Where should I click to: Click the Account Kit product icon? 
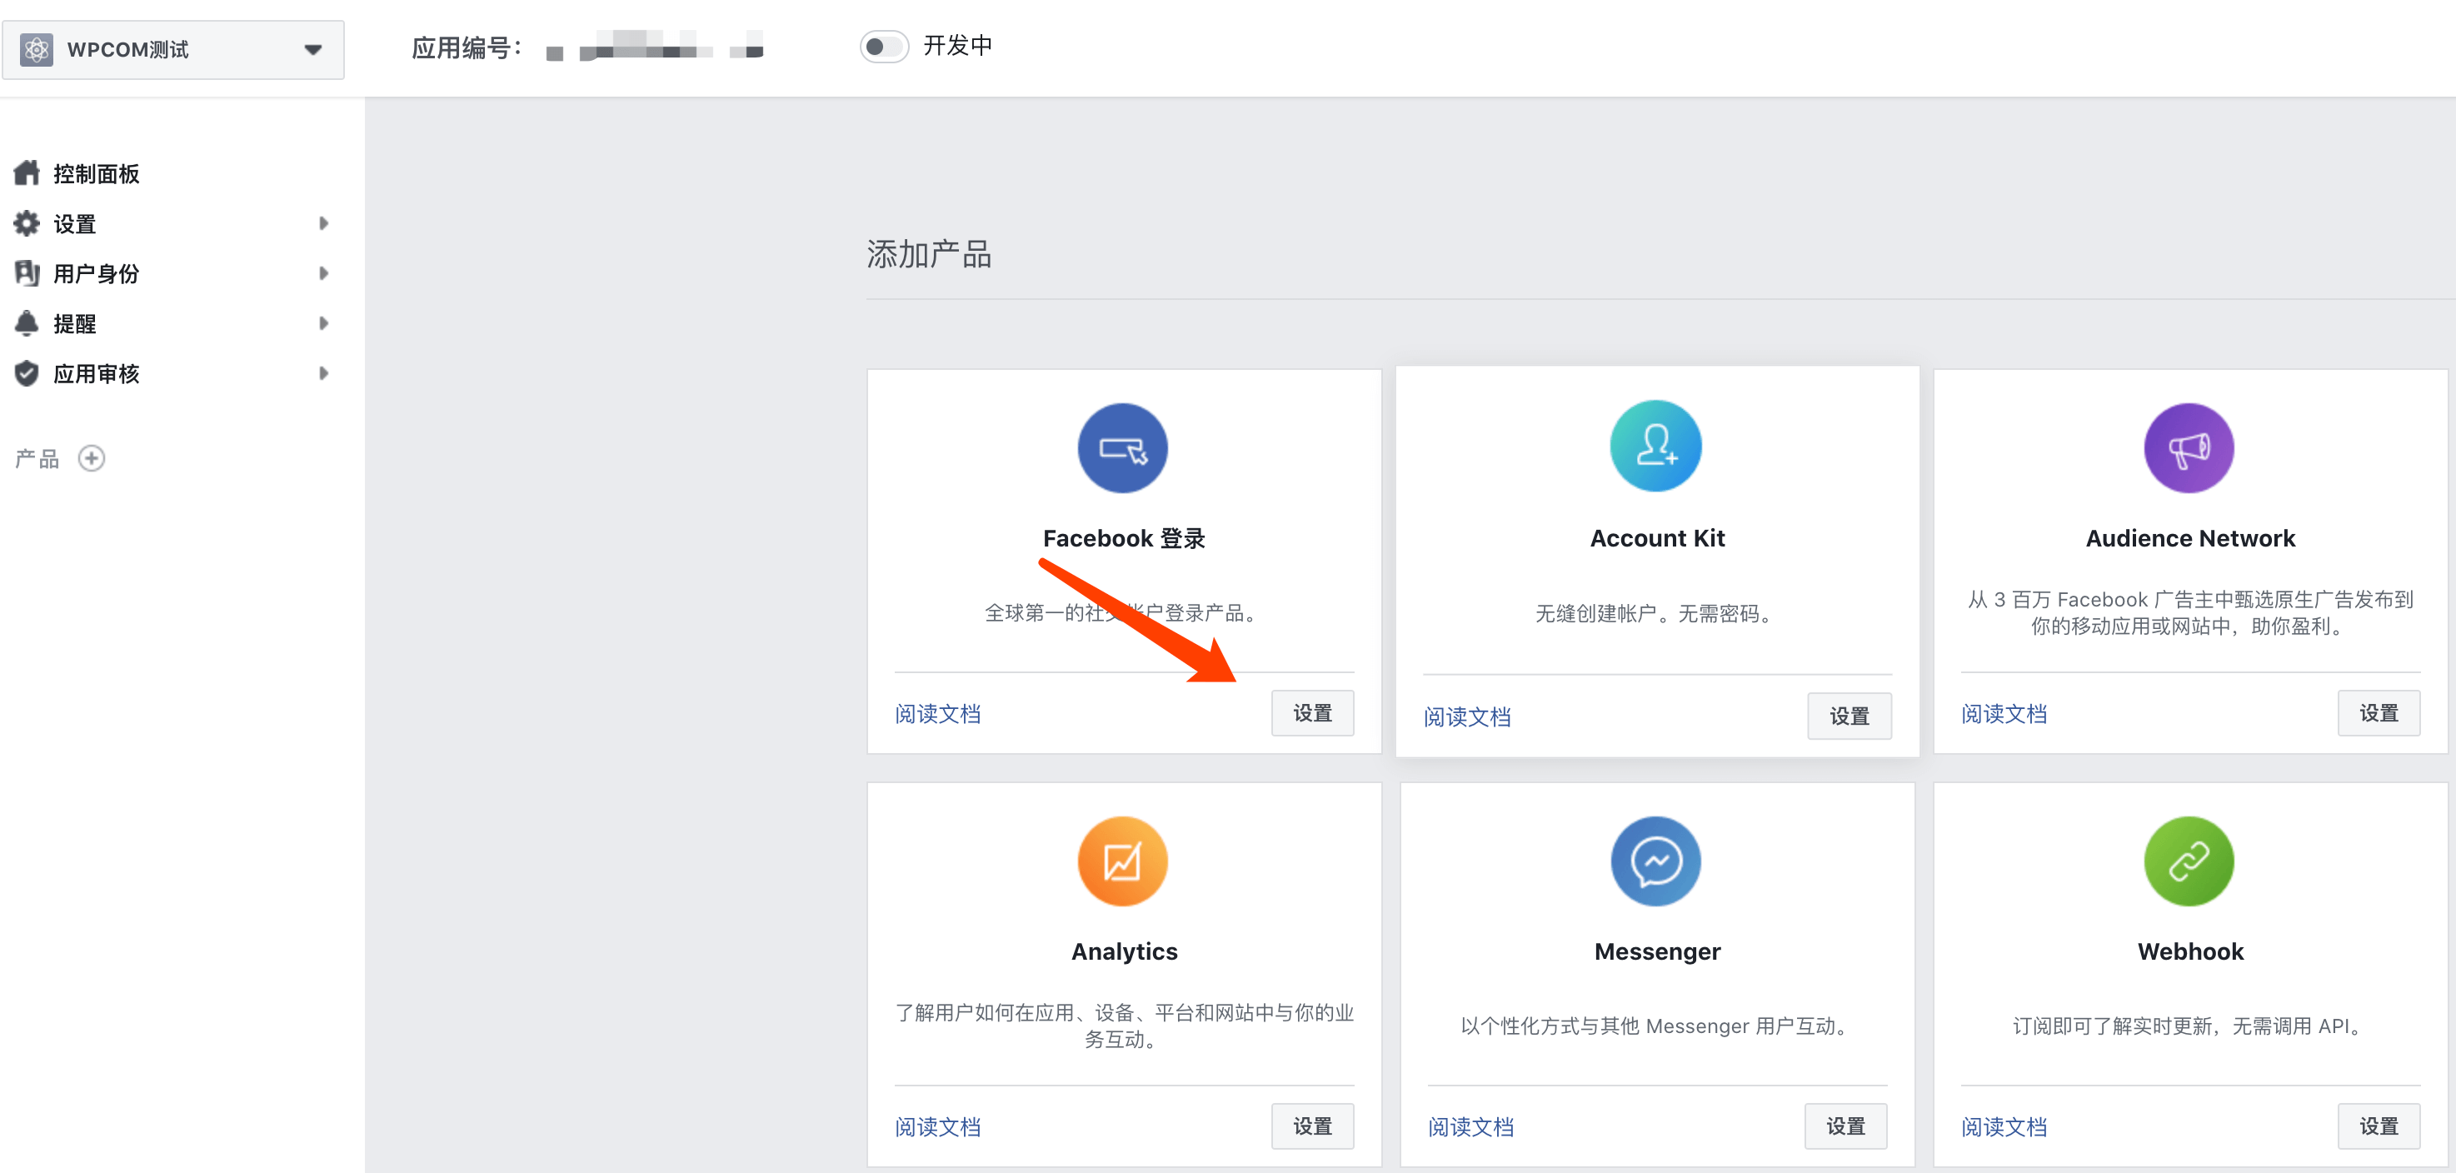[x=1656, y=447]
